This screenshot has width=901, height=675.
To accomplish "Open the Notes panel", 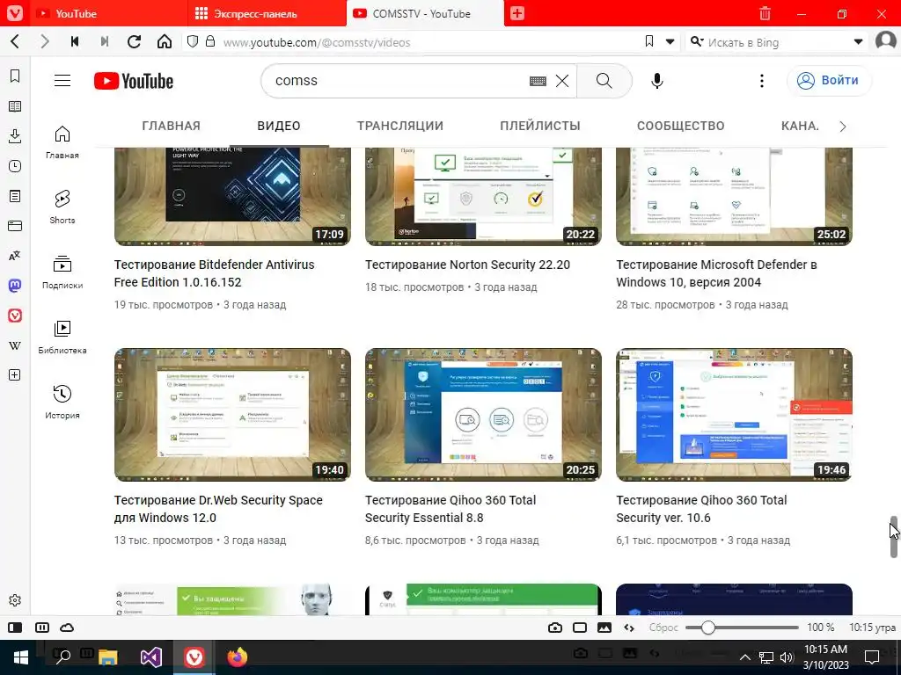I will pos(15,196).
